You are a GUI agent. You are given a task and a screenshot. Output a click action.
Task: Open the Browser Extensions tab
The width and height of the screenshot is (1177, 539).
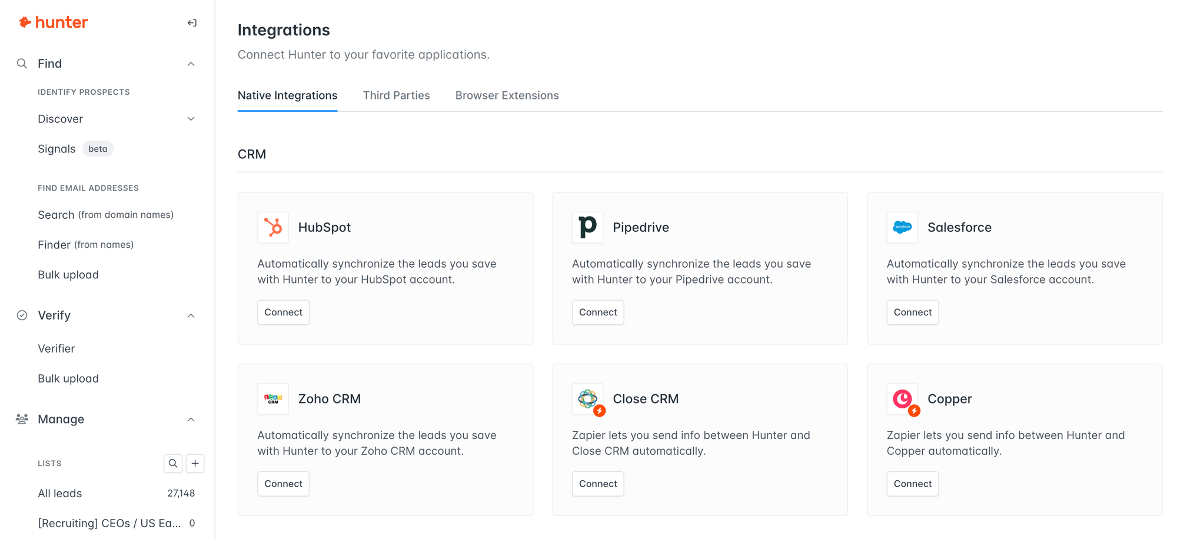(x=507, y=95)
